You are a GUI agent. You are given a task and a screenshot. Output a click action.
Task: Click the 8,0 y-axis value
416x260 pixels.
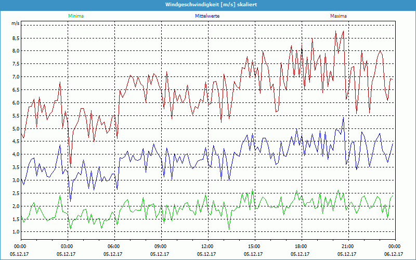click(x=16, y=51)
